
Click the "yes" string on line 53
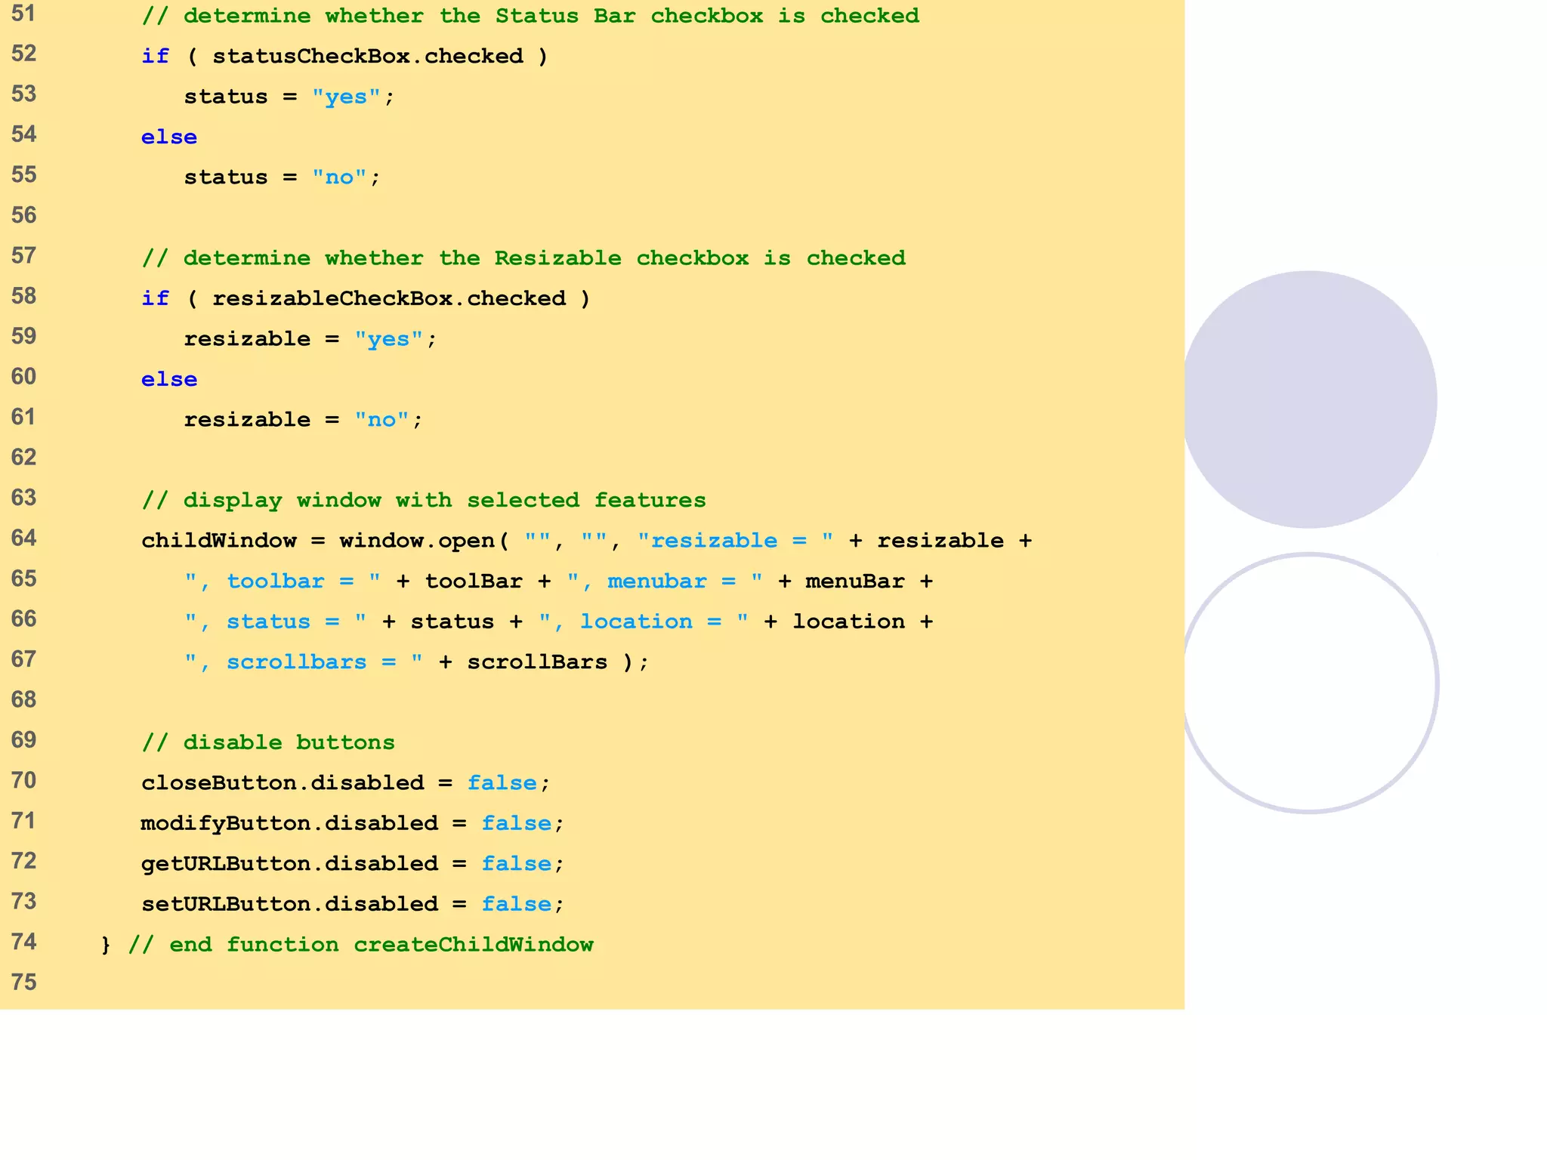tap(346, 97)
